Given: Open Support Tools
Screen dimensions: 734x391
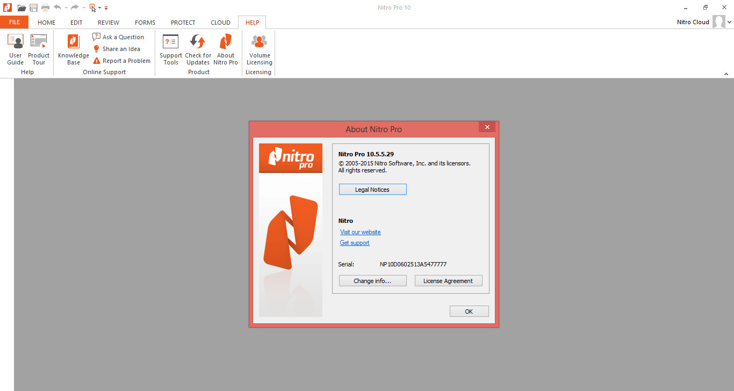Looking at the screenshot, I should click(x=171, y=49).
